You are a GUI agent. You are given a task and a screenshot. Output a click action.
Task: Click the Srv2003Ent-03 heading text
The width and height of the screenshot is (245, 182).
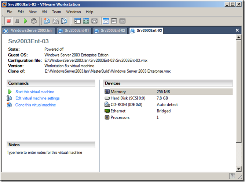coord(29,41)
